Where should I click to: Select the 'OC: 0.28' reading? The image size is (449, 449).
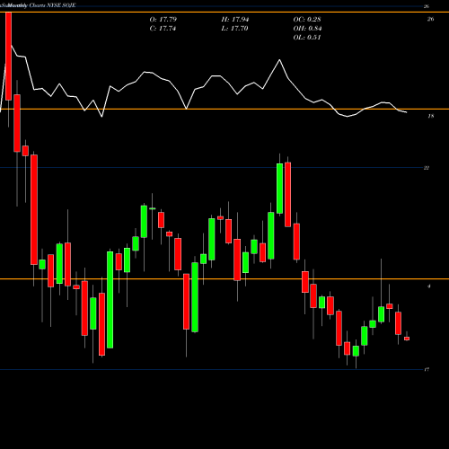[x=307, y=20]
